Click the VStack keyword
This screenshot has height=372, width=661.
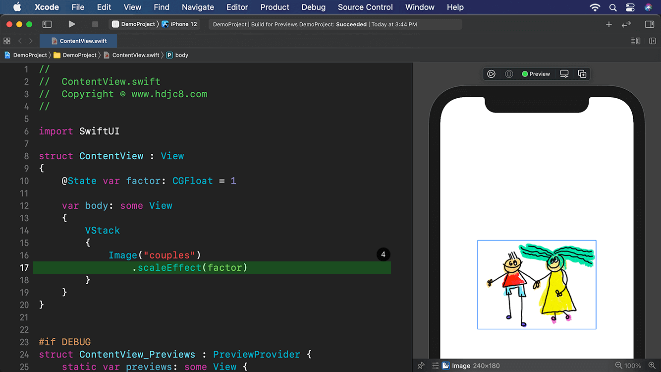(103, 231)
